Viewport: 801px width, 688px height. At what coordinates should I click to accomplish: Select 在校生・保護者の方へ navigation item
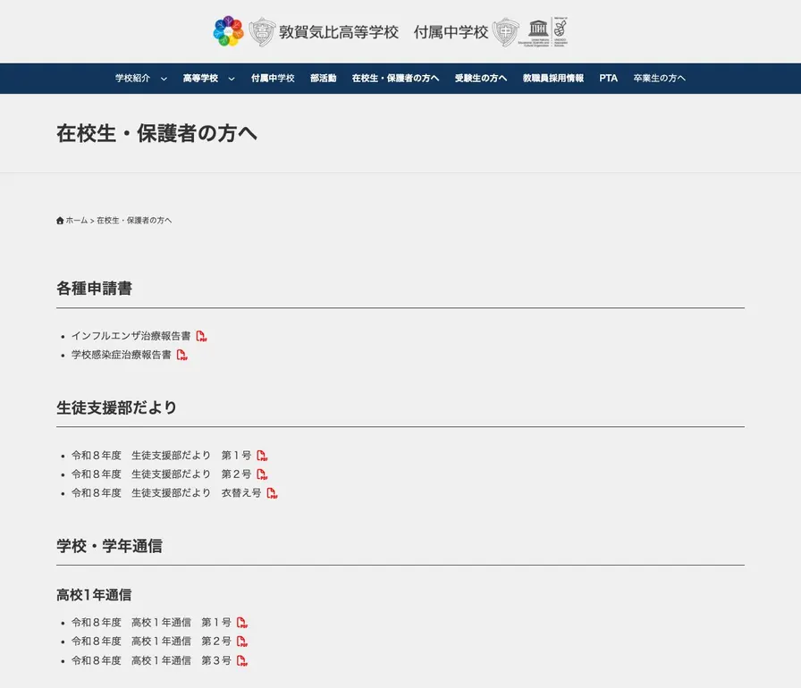tap(395, 78)
